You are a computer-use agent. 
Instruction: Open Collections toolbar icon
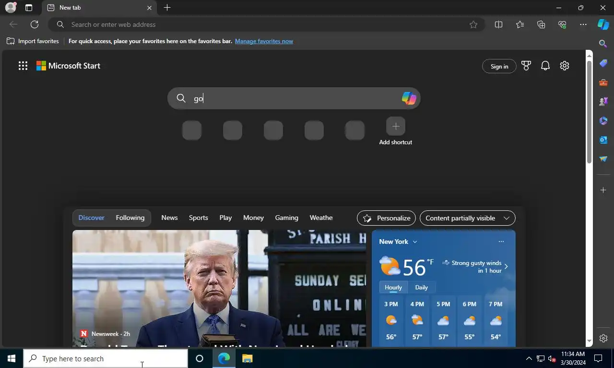[x=541, y=24]
